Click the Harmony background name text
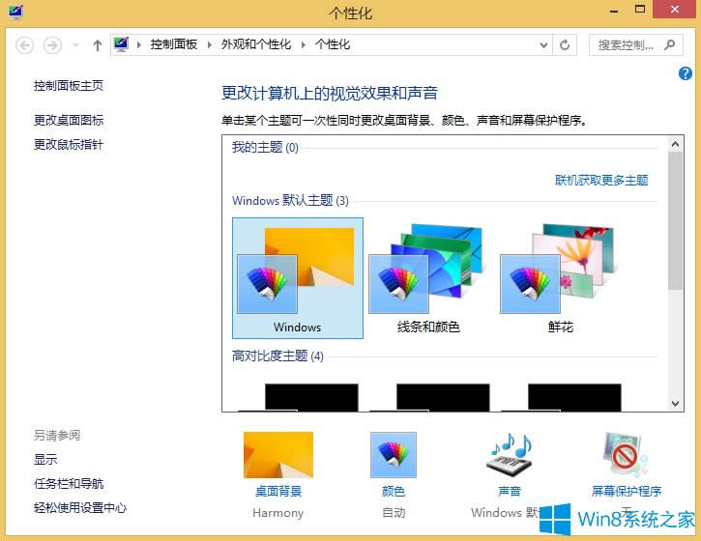Screen dimensions: 701x541 click(x=278, y=512)
